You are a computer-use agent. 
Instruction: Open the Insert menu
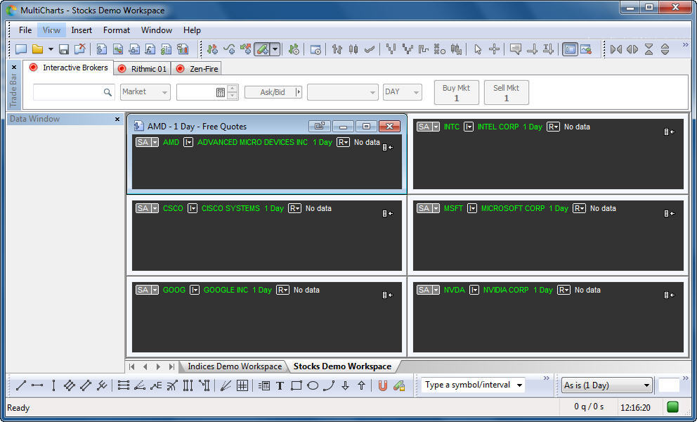82,30
